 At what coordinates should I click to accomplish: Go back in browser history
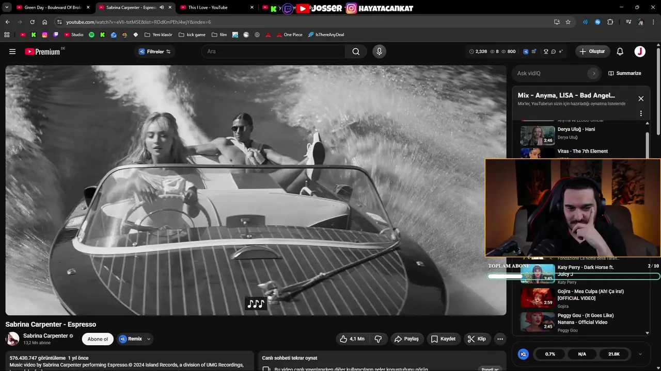click(x=7, y=22)
